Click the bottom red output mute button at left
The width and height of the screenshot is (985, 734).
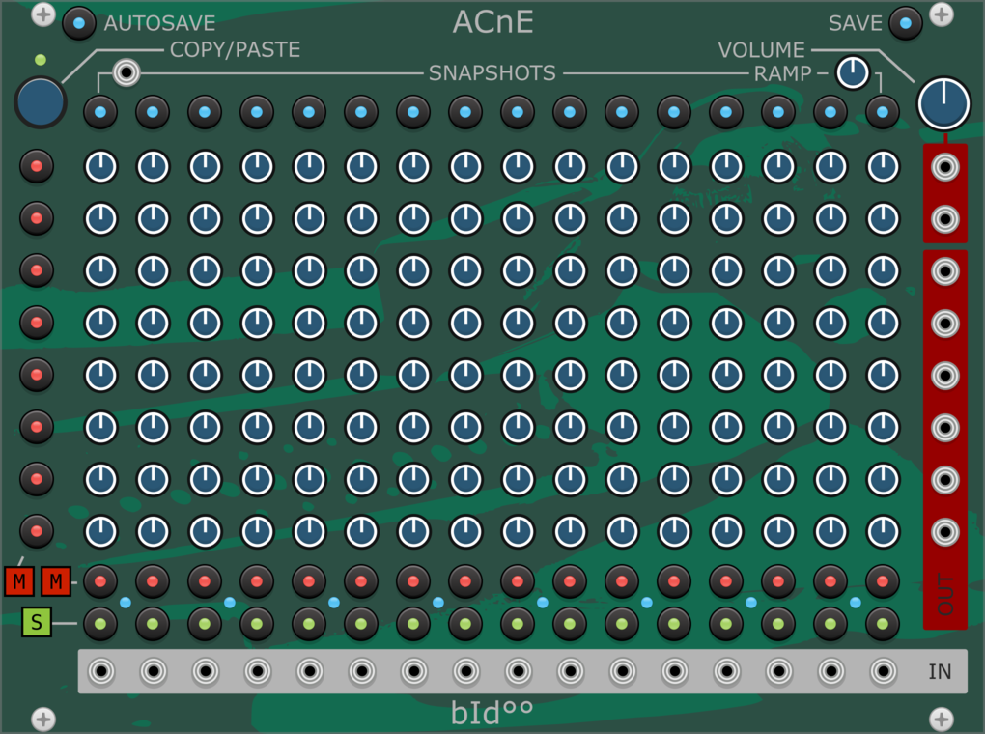click(x=37, y=531)
